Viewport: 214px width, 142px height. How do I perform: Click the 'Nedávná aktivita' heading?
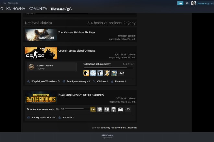click(x=38, y=23)
